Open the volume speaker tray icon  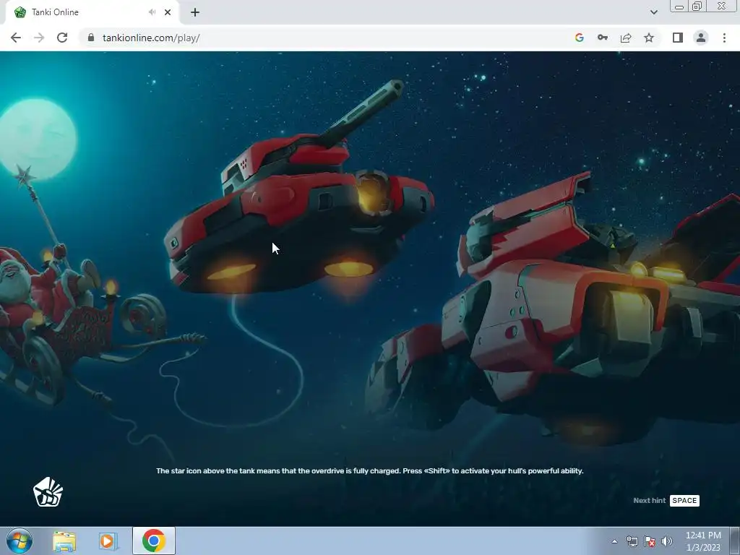666,541
